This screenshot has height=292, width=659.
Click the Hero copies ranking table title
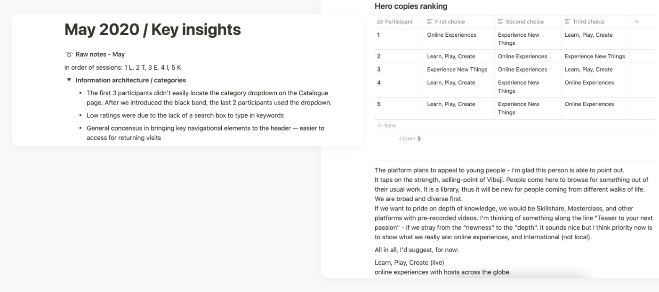[x=410, y=7]
